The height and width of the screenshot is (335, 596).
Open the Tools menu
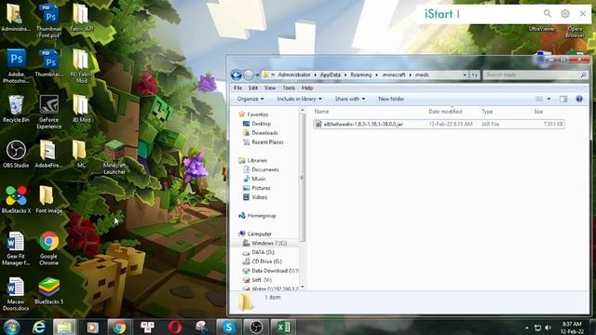[289, 87]
